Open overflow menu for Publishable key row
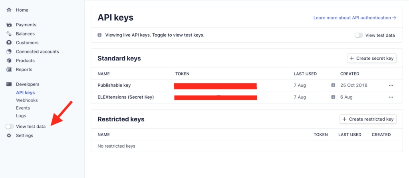 (x=391, y=85)
